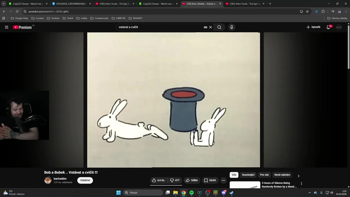Dislike the video showing 477
This screenshot has height=197, width=350.
point(175,180)
